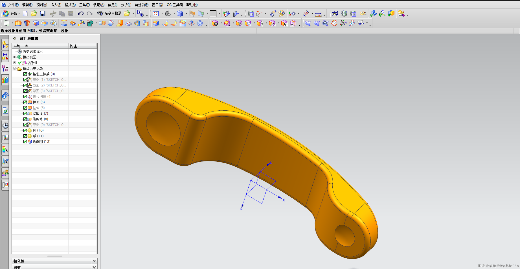520x269 pixels.
Task: Open the Roles people icon in the sidebar
Action: [5, 173]
